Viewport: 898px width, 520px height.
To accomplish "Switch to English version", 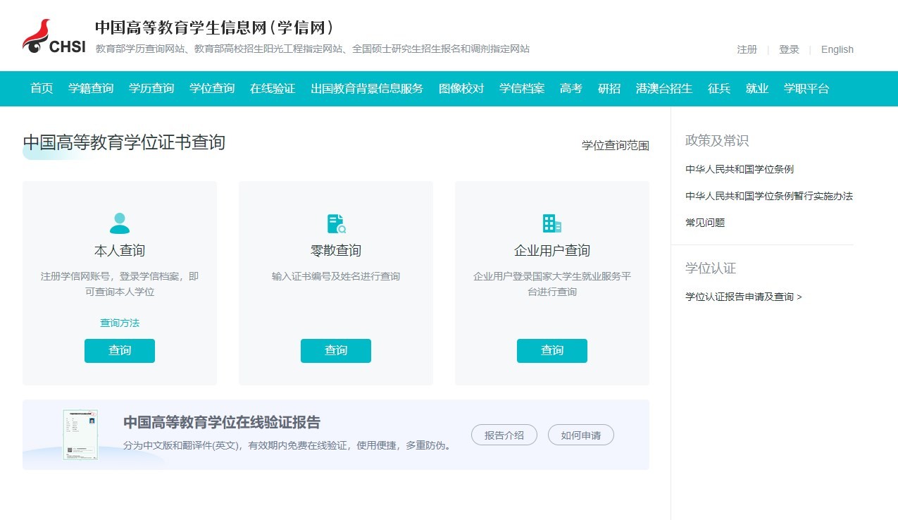I will [837, 49].
